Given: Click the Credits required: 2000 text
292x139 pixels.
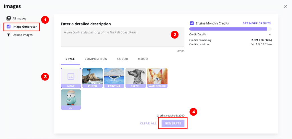Looking at the screenshot, I should point(171,116).
